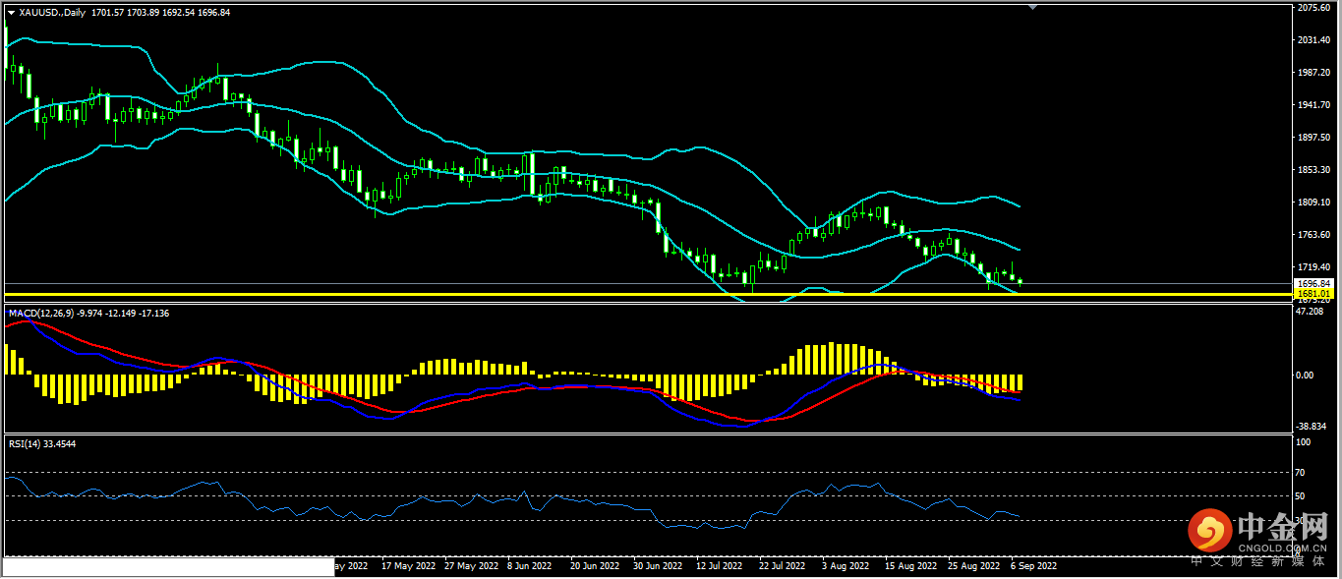Select the yellow horizontal support line
The height and width of the screenshot is (579, 1342).
590,294
